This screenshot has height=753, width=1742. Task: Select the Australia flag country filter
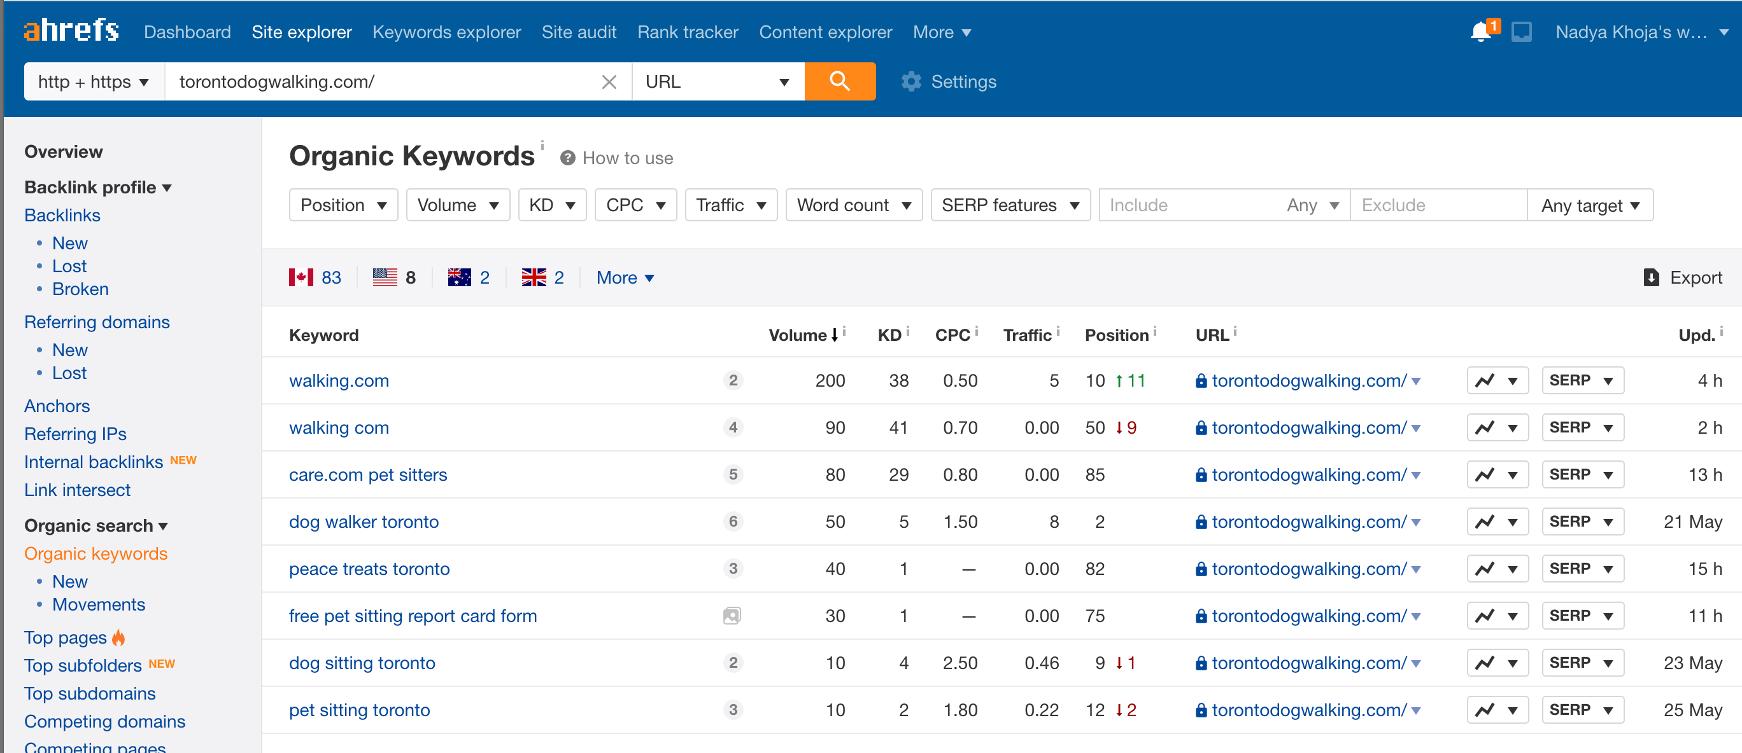click(459, 277)
